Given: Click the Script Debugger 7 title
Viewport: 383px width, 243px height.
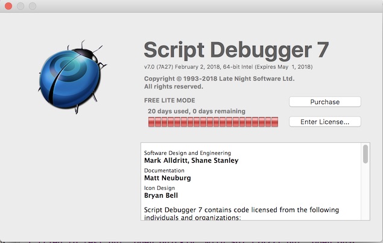Looking at the screenshot, I should point(236,50).
